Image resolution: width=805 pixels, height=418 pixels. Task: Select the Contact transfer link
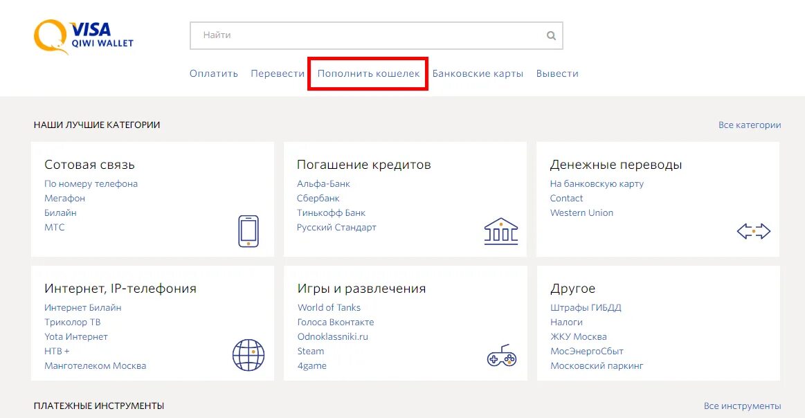pyautogui.click(x=566, y=198)
